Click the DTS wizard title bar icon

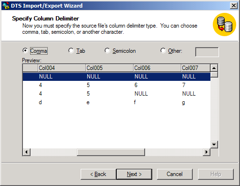tap(6, 6)
